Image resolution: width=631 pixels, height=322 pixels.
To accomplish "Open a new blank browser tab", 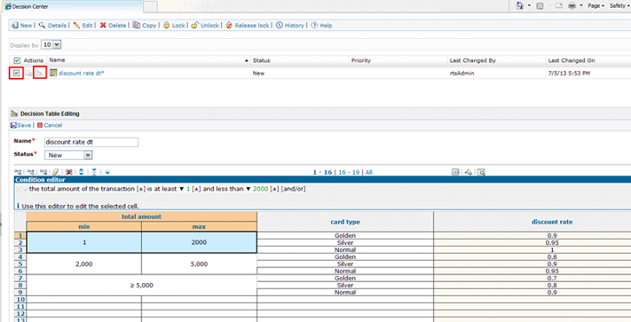I will point(150,6).
